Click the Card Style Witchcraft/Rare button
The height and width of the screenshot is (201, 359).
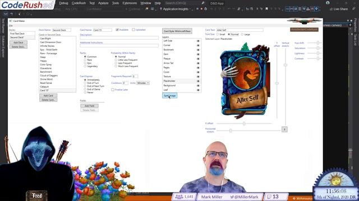(177, 31)
